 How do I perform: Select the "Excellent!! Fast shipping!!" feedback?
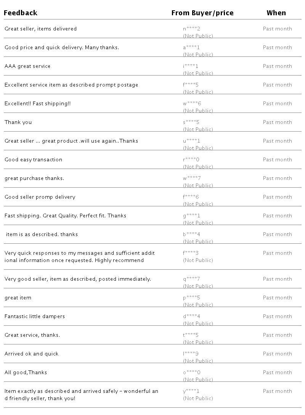[37, 104]
